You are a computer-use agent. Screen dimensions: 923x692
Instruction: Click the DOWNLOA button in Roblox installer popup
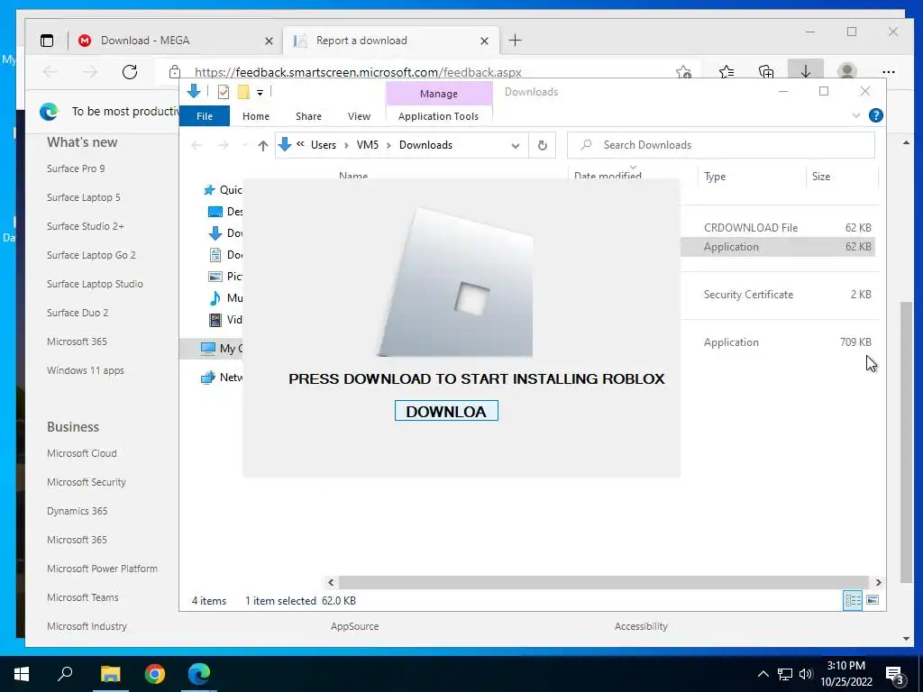(446, 411)
